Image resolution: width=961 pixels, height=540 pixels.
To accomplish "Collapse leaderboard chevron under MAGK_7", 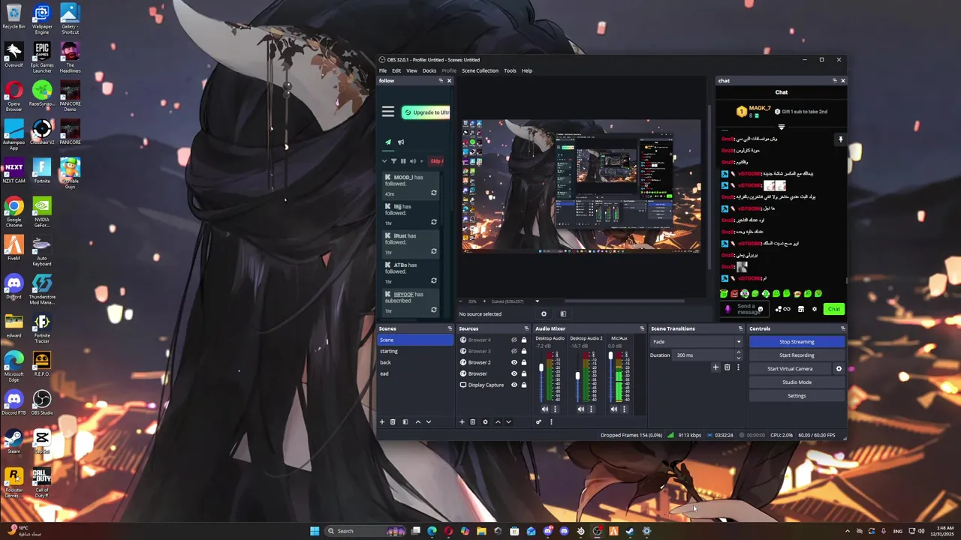I will [782, 127].
